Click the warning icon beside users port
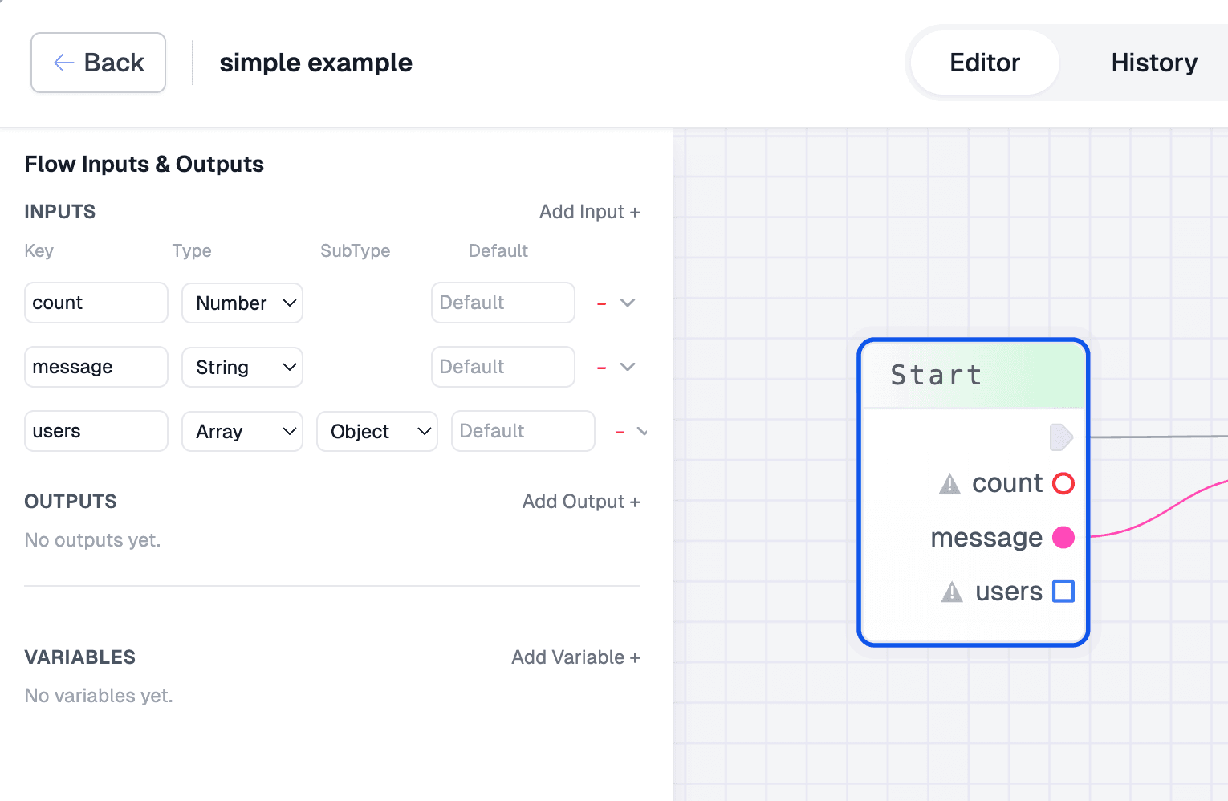1228x801 pixels. point(951,592)
